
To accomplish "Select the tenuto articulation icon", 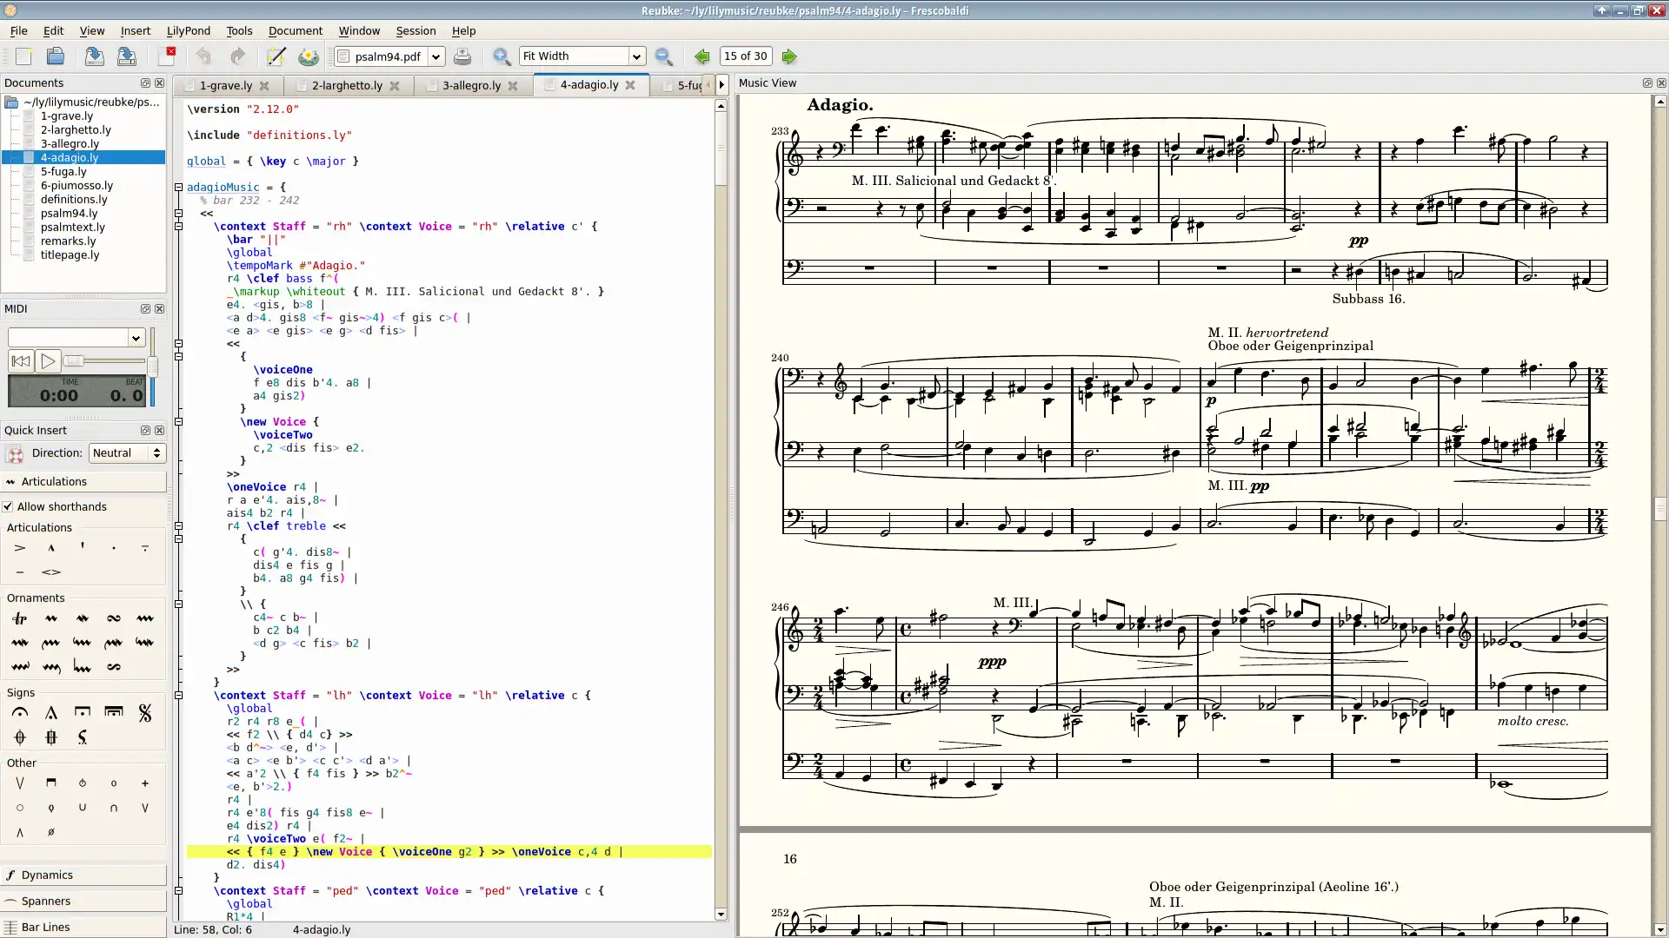I will pyautogui.click(x=19, y=571).
